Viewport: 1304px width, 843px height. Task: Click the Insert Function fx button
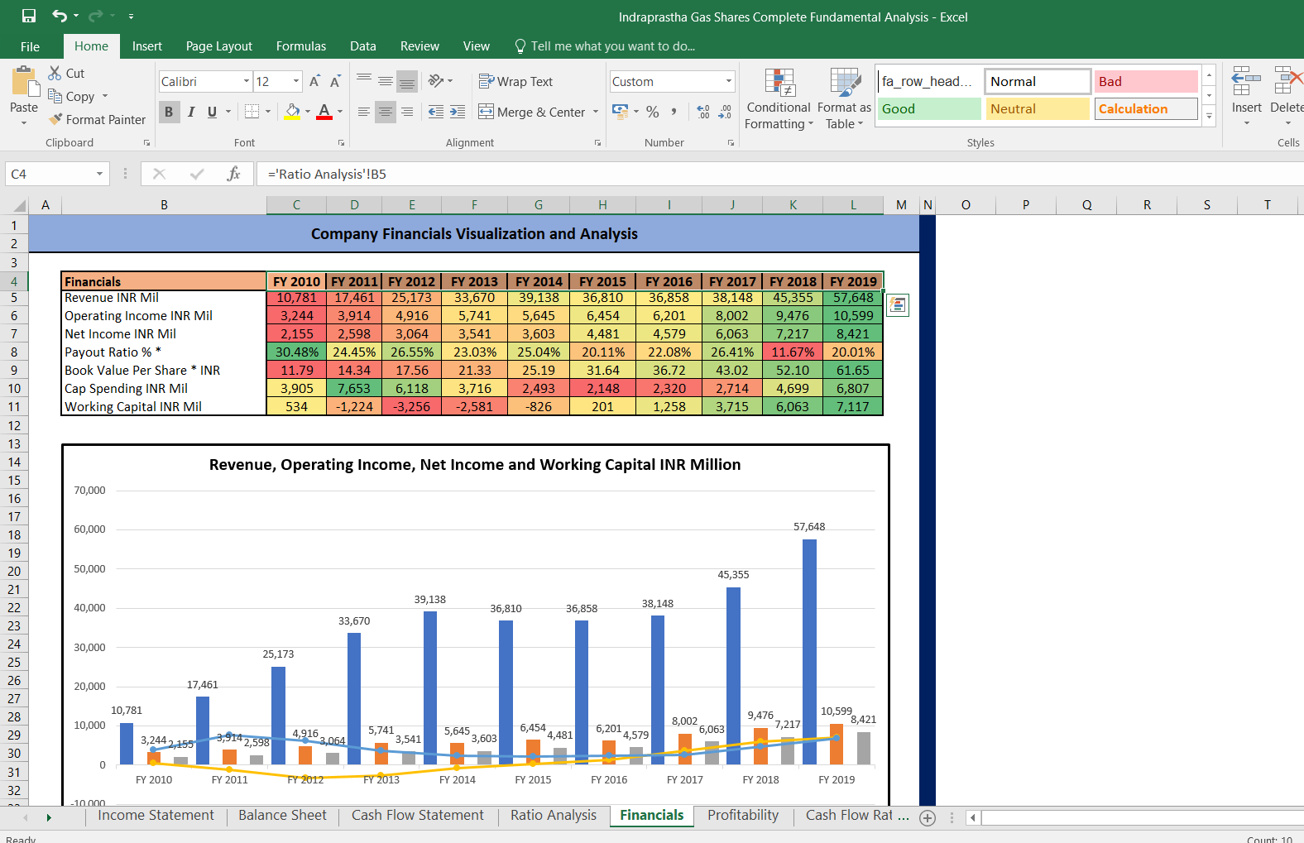click(x=234, y=174)
